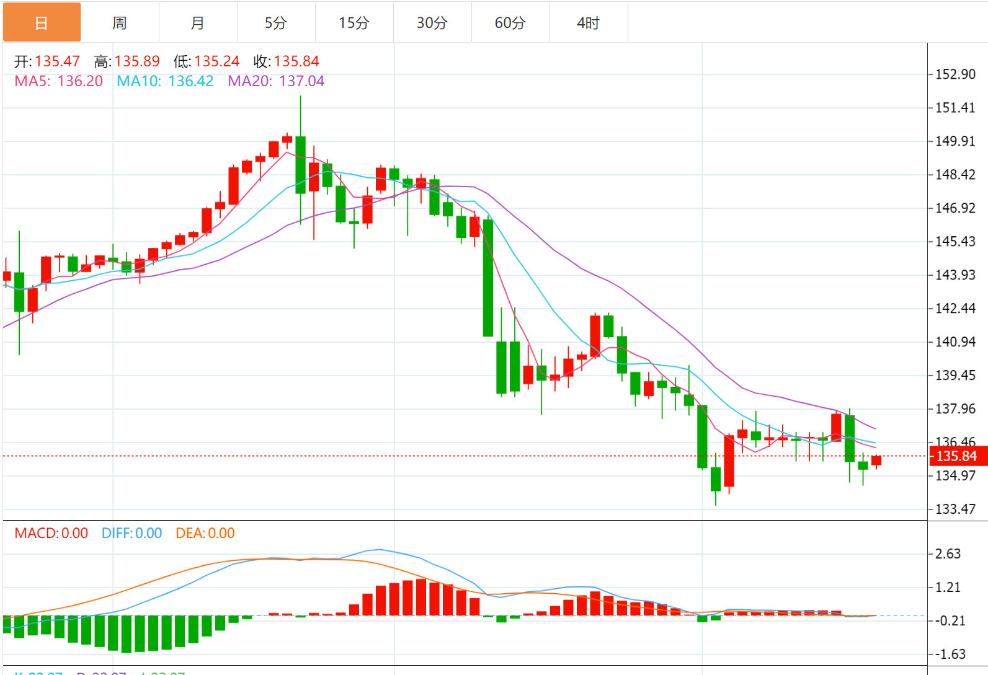
Task: Click the high price 135.89 value
Action: coord(137,61)
